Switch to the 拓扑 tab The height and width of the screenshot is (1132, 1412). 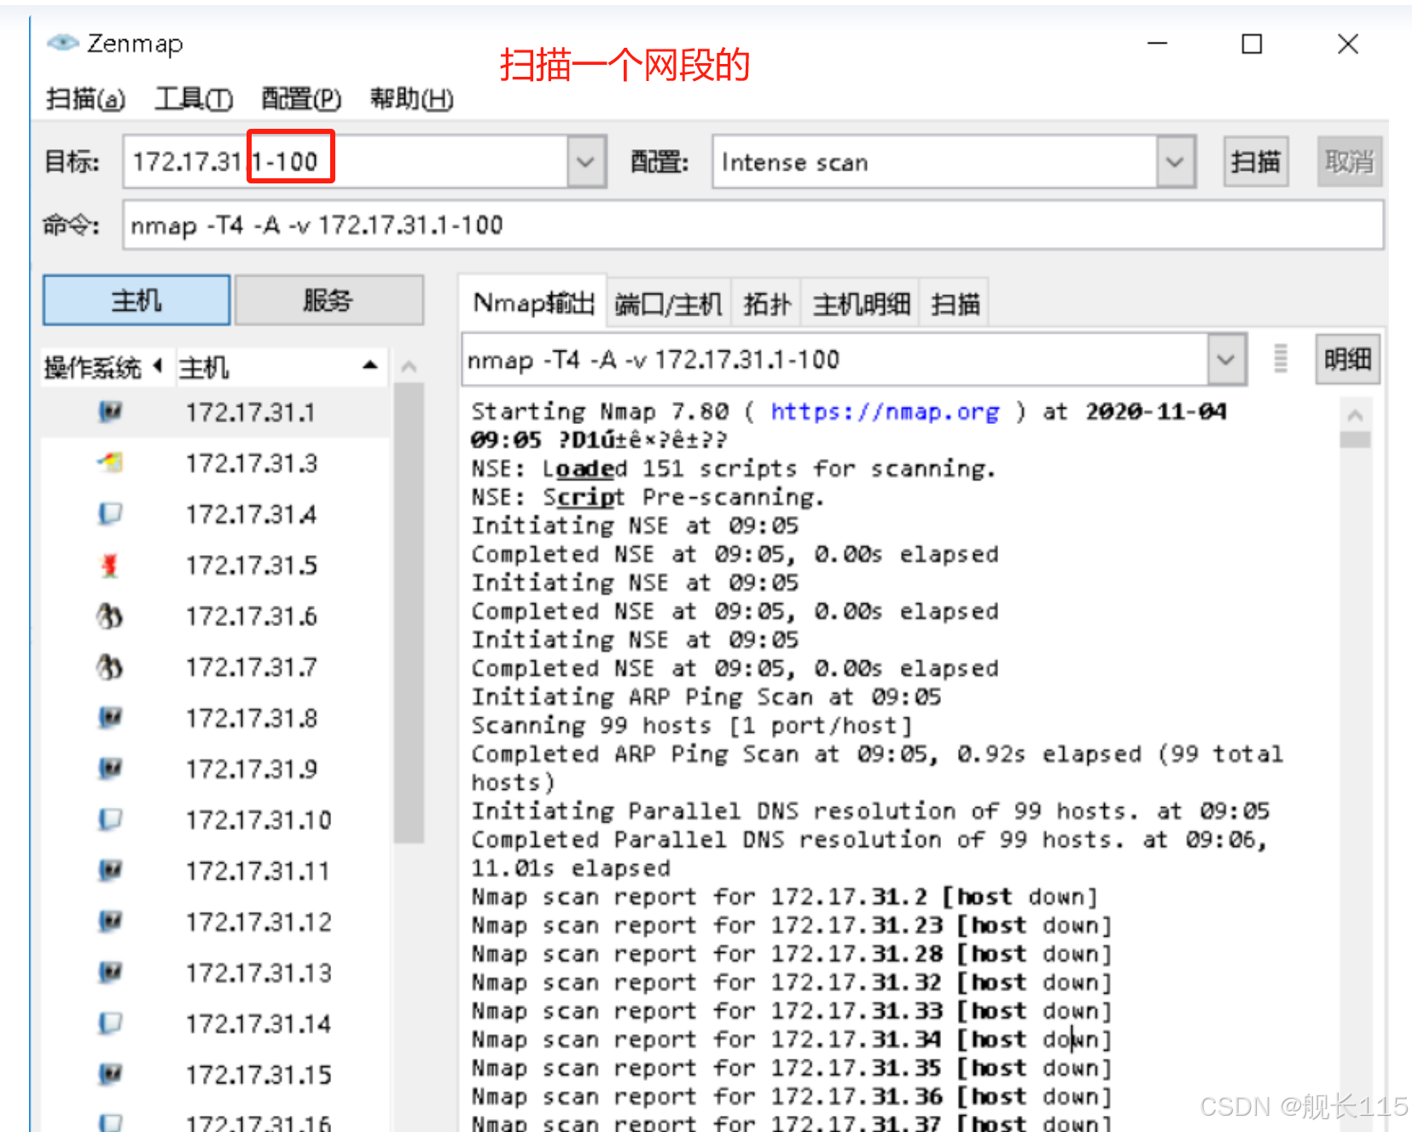[766, 303]
